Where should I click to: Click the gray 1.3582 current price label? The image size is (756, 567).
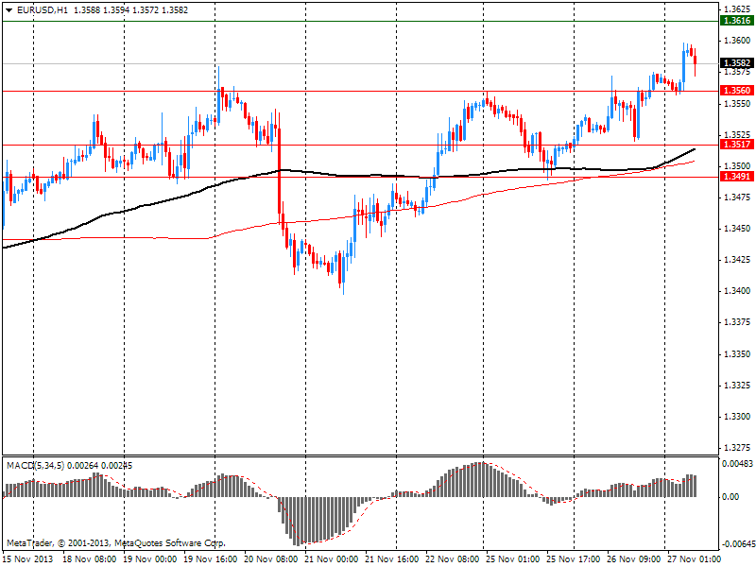point(735,63)
